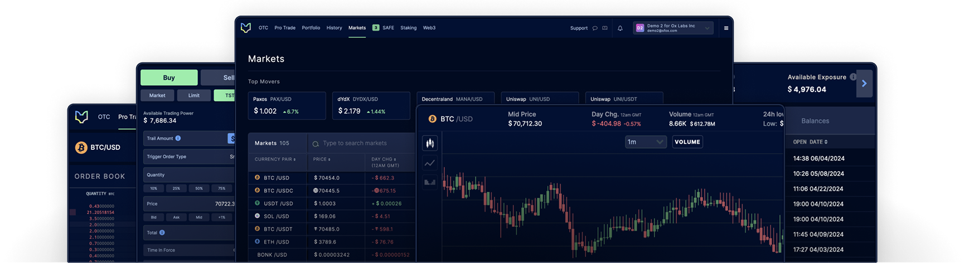Open the documentation book icon

(605, 28)
